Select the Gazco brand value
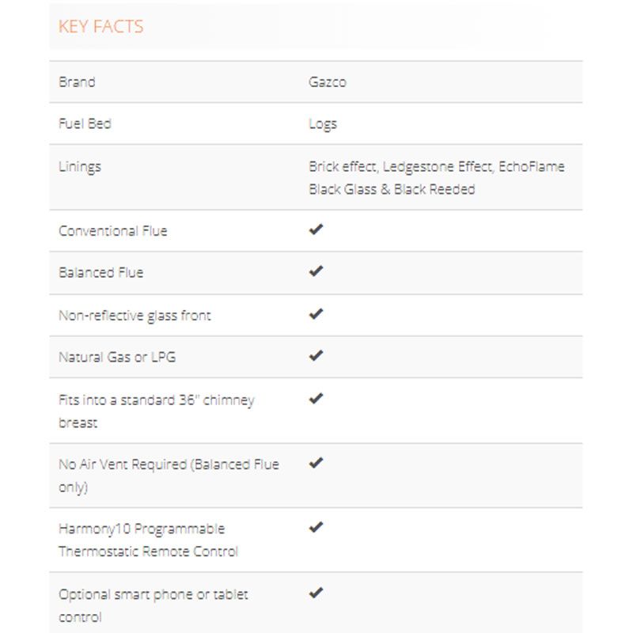Viewport: 633px width, 633px height. pyautogui.click(x=327, y=82)
